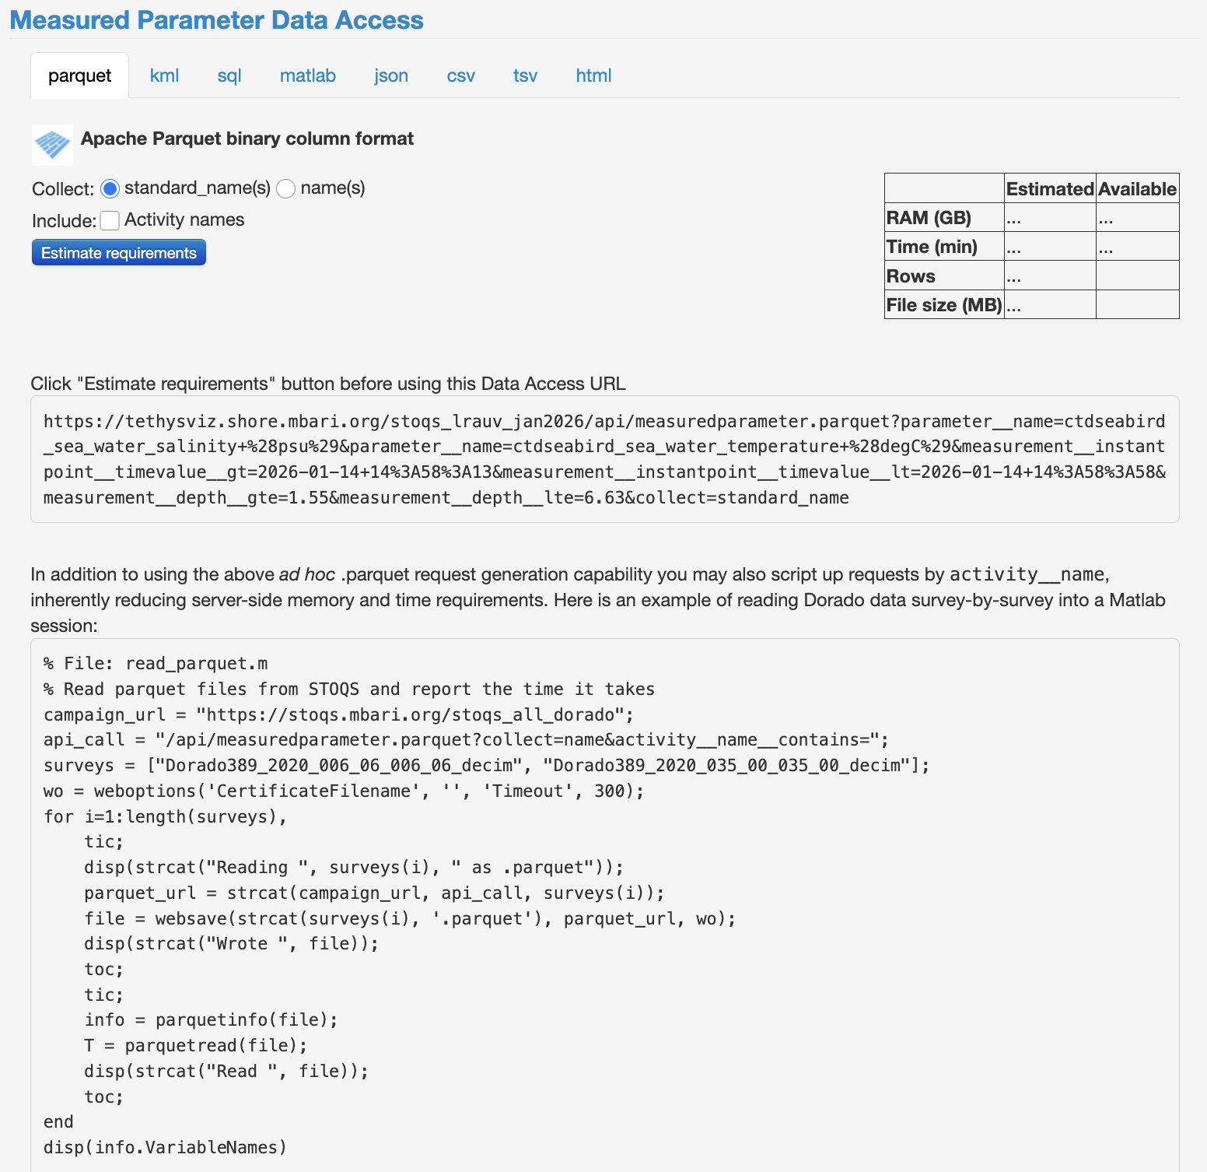Click the 'Click "Estimate requirements" button before' instruction text
Image resolution: width=1207 pixels, height=1172 pixels.
coord(328,384)
